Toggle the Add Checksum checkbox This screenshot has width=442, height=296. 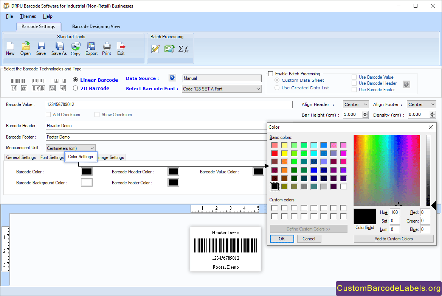[48, 115]
